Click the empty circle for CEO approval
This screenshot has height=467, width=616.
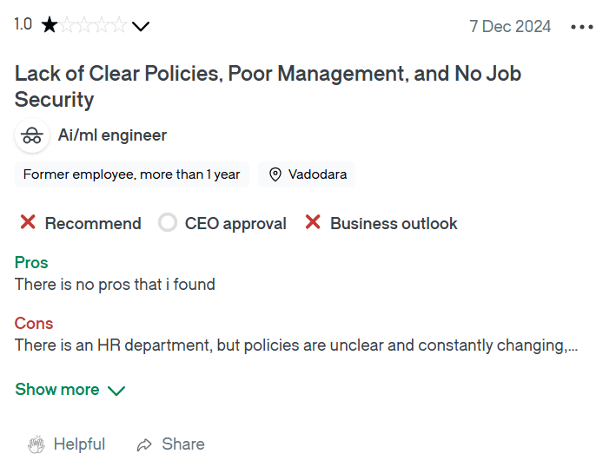coord(168,222)
